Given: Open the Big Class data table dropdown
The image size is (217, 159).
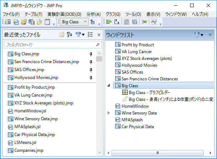Looking at the screenshot, I should [x=74, y=22].
